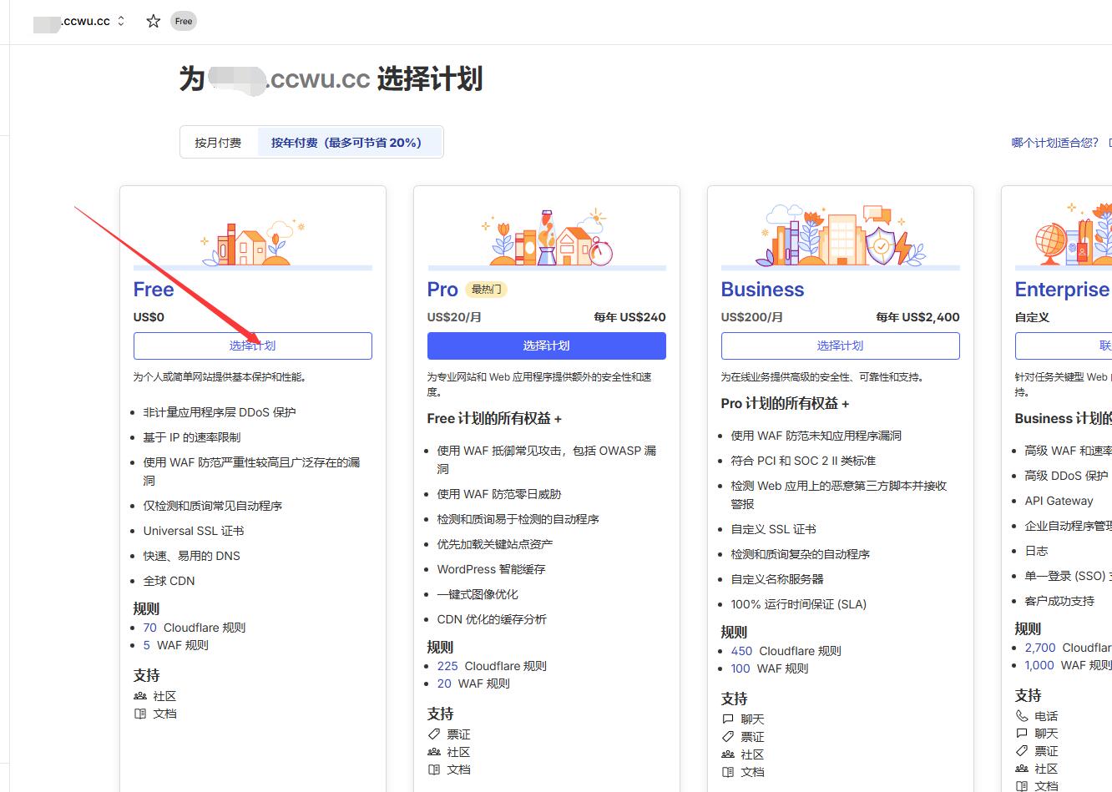The height and width of the screenshot is (792, 1112).
Task: Click the 文档 book icon in Business plan support
Action: (728, 772)
